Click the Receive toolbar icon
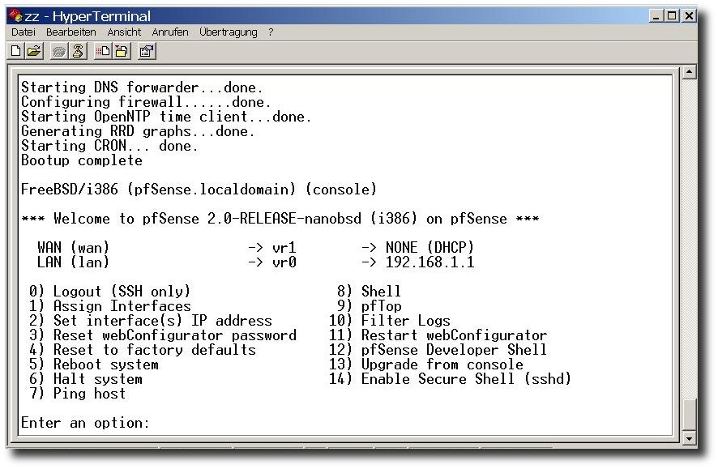This screenshot has height=469, width=718. 122,51
